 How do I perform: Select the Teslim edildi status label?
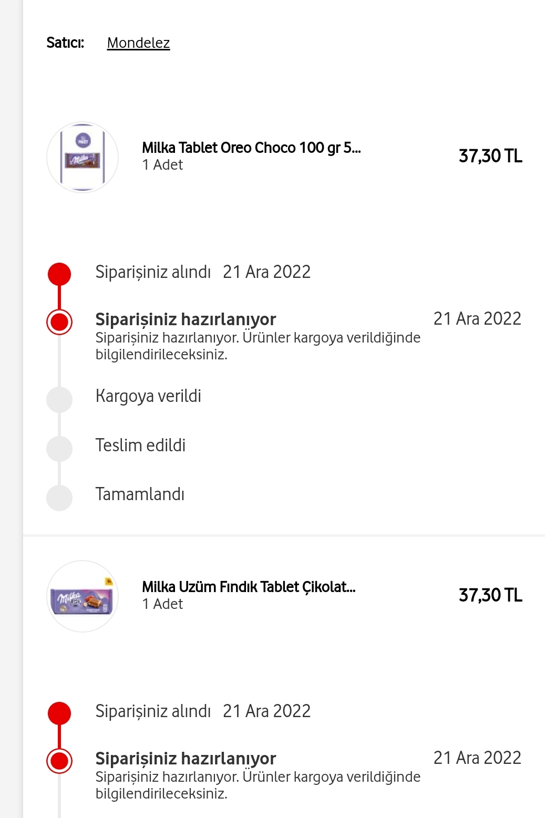(140, 446)
